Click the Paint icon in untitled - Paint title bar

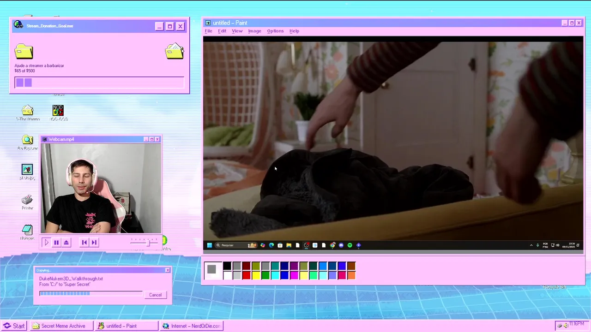tap(208, 23)
